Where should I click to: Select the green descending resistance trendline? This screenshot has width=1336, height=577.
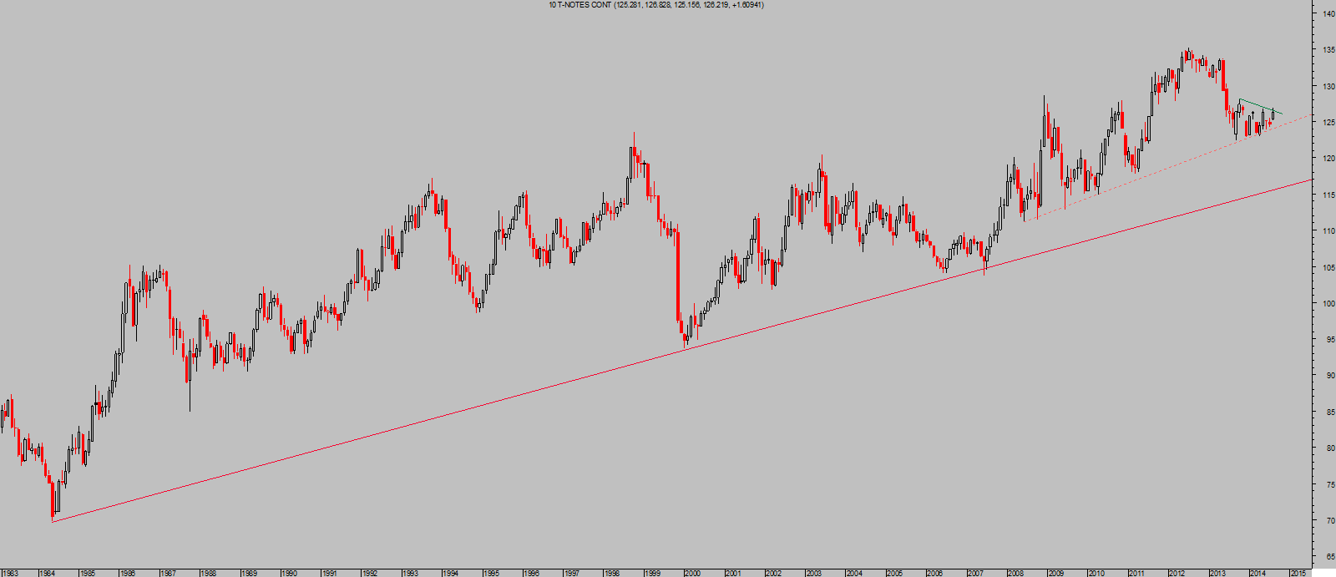click(x=1259, y=106)
